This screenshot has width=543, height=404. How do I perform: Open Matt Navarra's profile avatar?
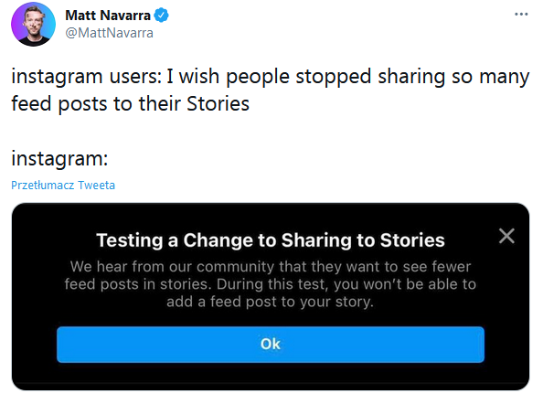click(33, 25)
